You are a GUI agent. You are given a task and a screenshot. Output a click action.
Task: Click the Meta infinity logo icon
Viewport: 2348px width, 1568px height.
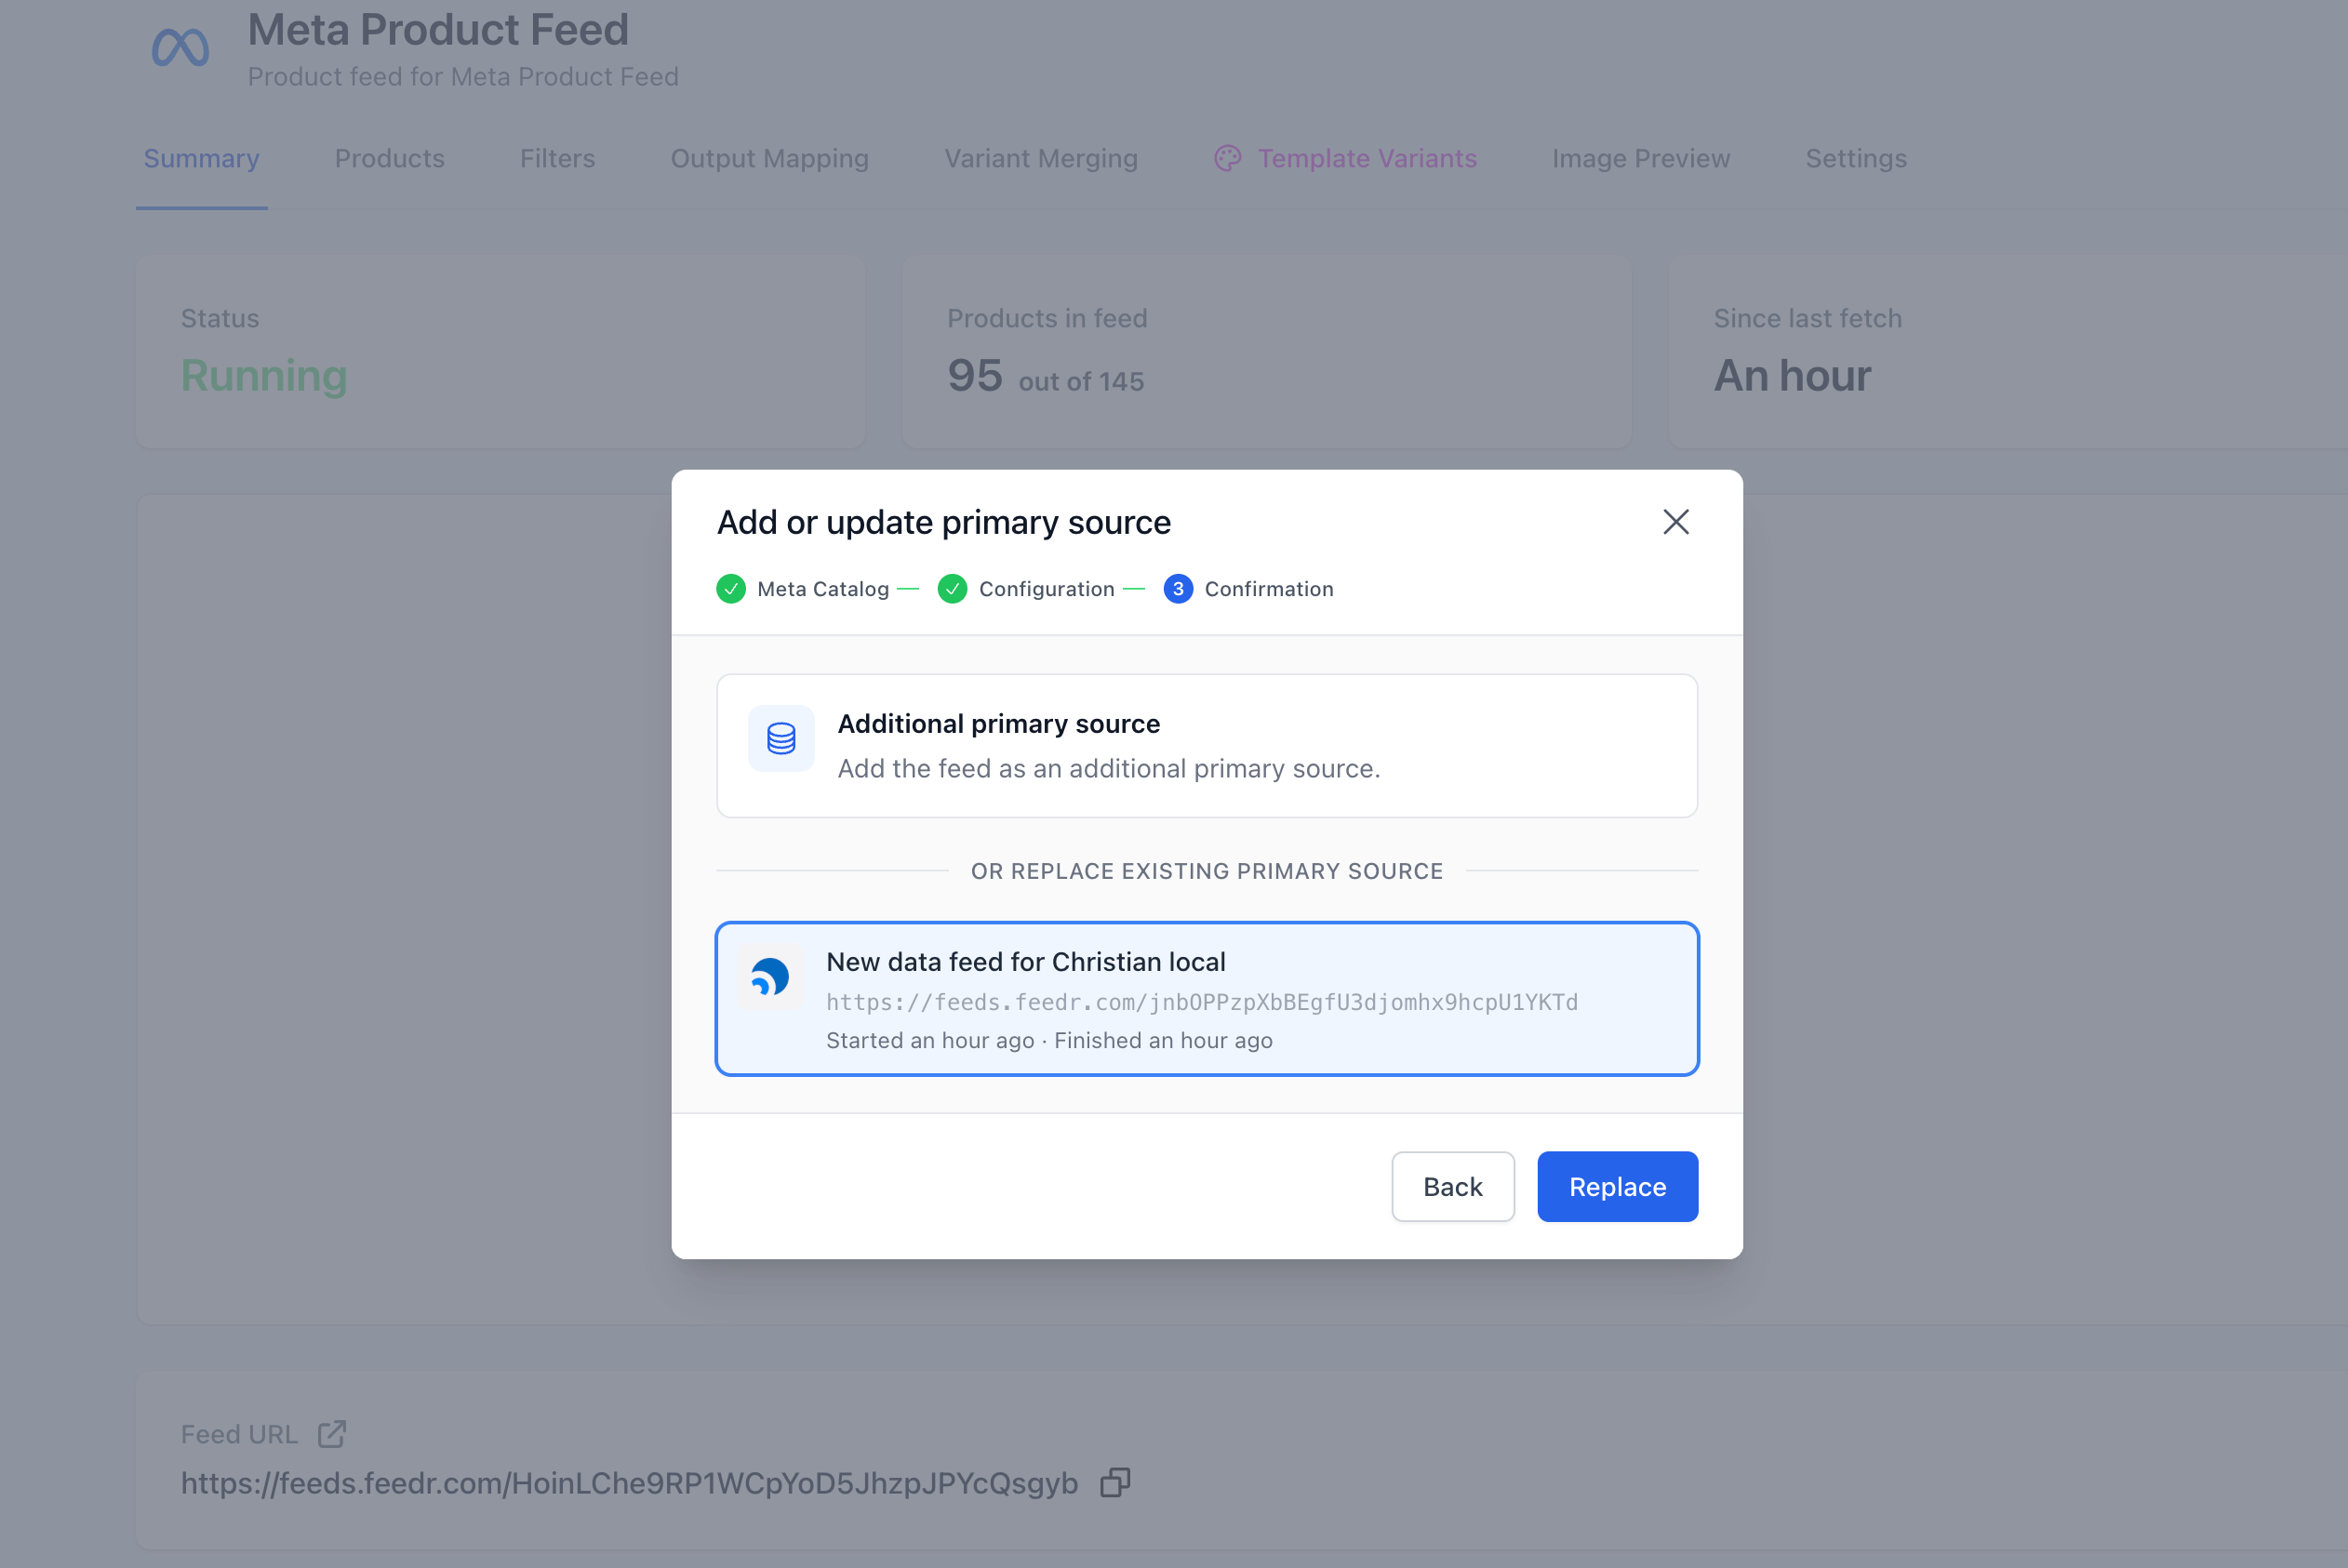[180, 48]
